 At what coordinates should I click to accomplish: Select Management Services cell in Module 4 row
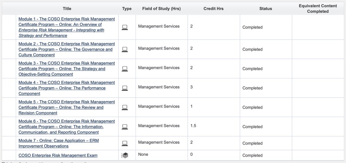tap(159, 87)
